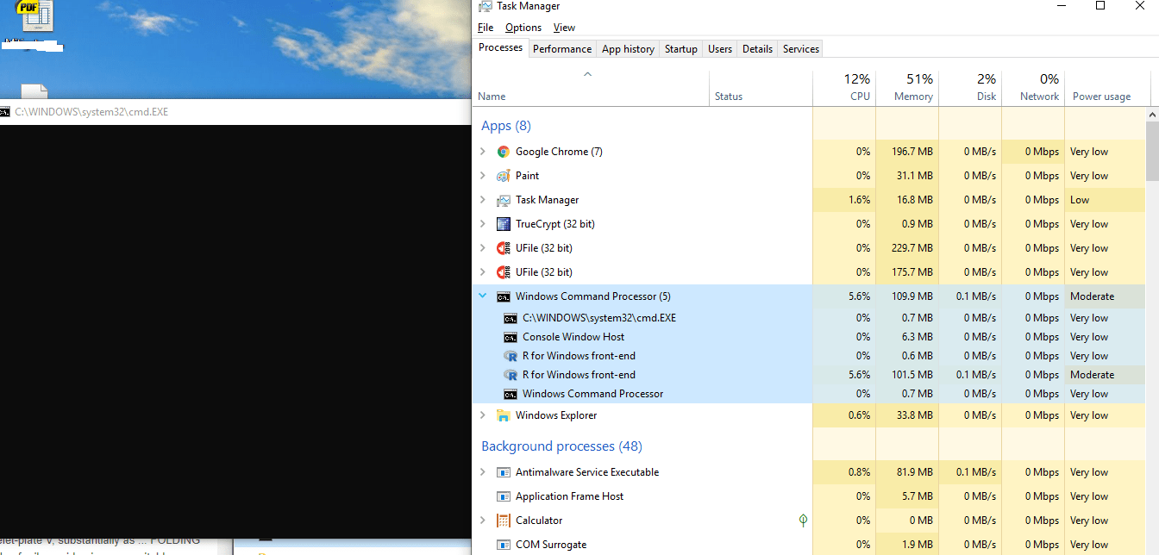Click the Google Chrome icon in Apps list
1159x555 pixels.
503,151
